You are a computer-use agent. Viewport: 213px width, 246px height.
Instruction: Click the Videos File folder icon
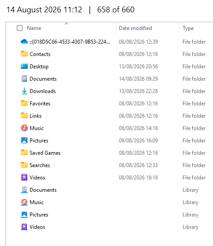(x=24, y=177)
